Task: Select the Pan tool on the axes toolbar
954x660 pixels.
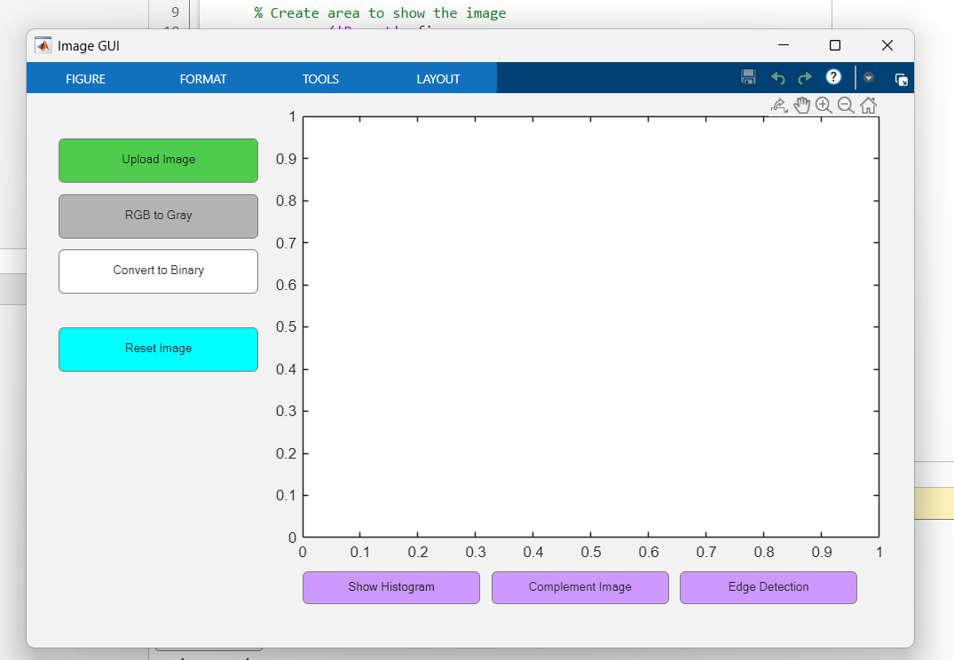Action: 801,105
